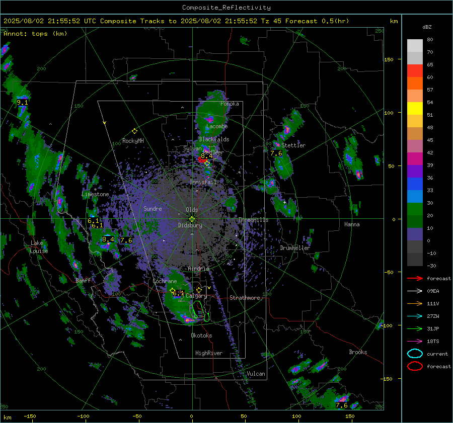Click the dBZ legend heading
This screenshot has height=423, width=453.
coord(427,27)
